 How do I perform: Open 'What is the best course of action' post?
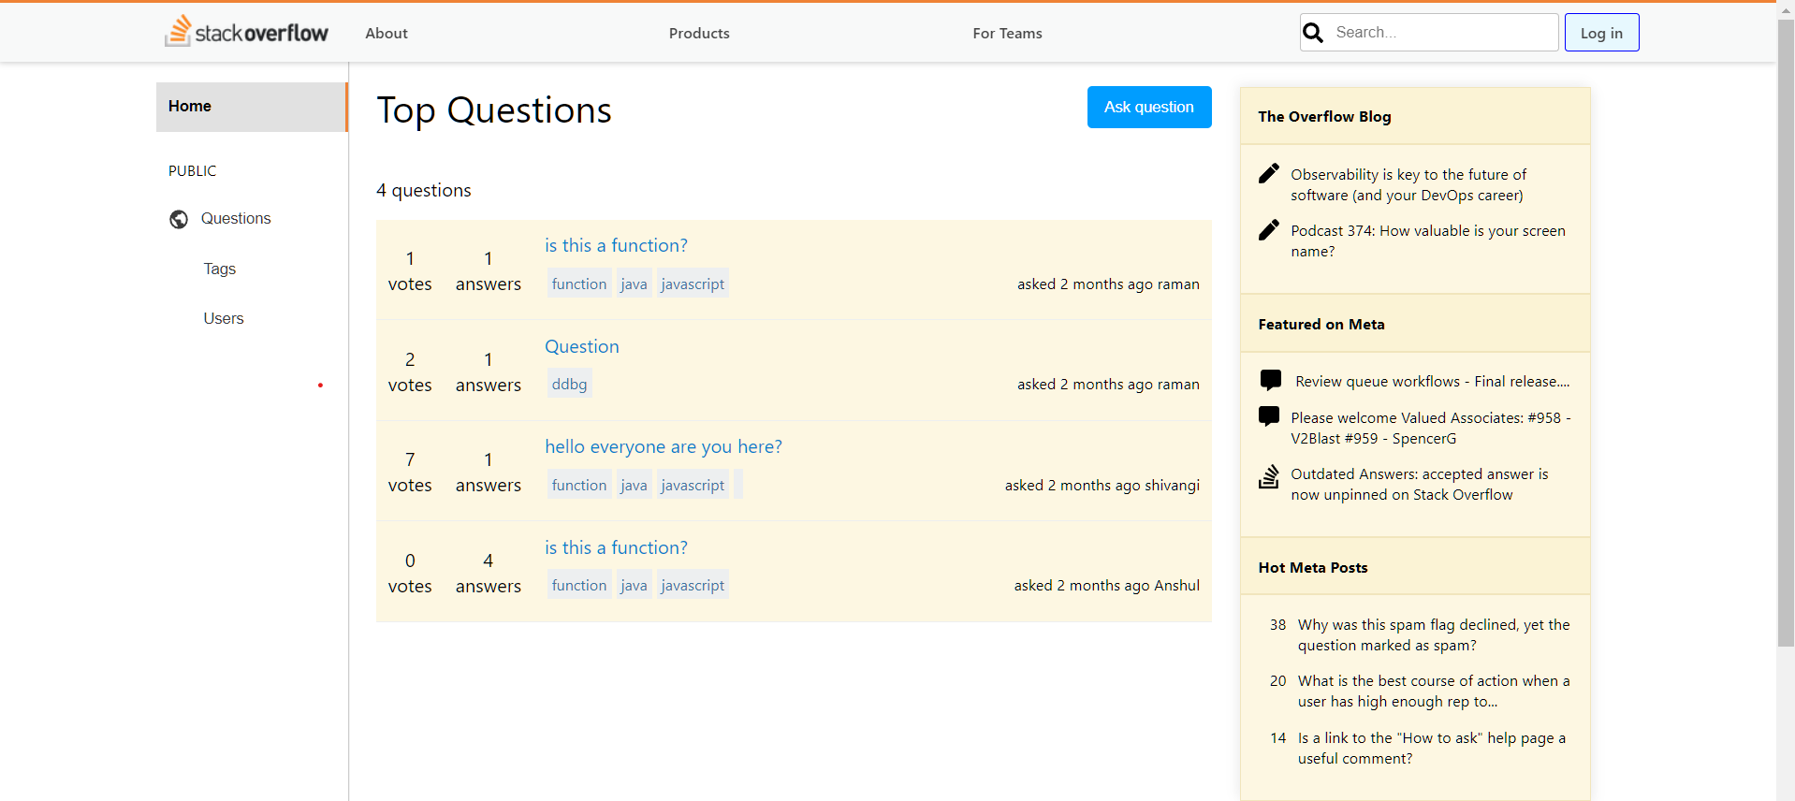pos(1434,691)
